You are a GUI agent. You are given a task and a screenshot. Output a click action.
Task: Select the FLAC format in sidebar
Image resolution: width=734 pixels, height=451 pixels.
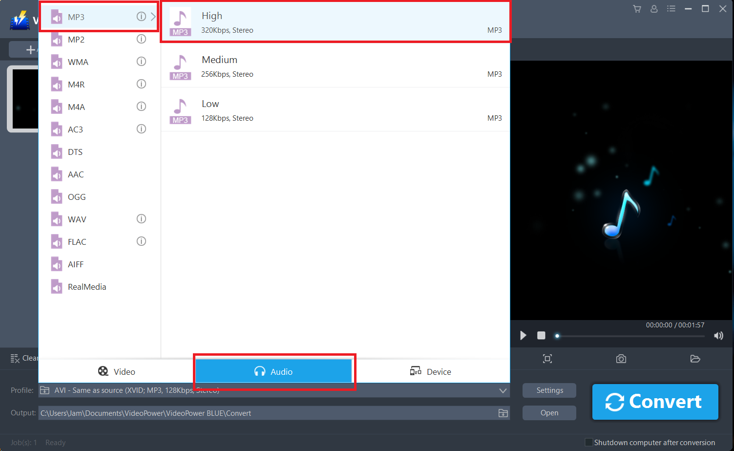click(x=76, y=241)
